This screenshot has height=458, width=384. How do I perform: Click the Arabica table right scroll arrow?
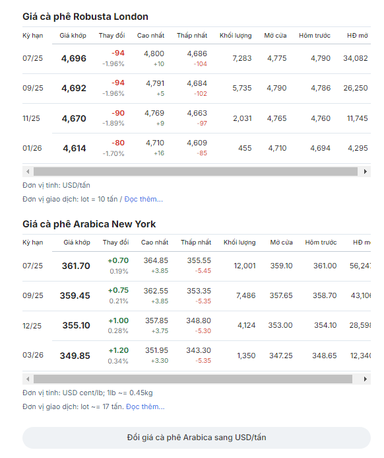365,379
